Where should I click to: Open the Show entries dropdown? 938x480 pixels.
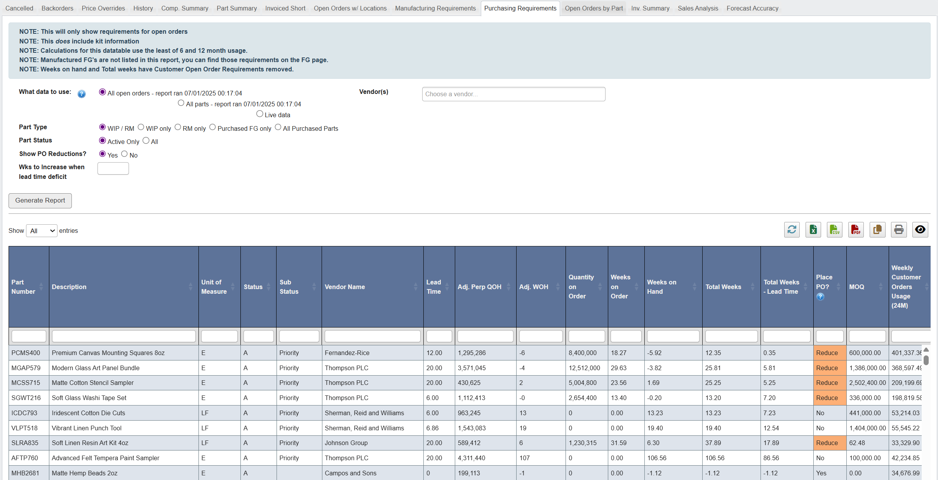click(x=41, y=230)
